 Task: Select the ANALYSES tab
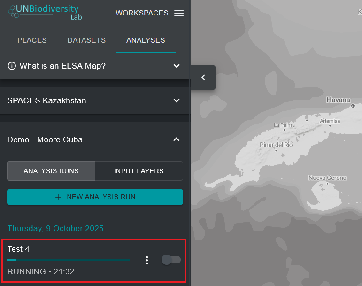(146, 40)
